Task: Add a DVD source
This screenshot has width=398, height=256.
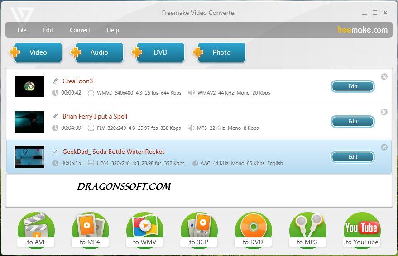Action: click(158, 52)
